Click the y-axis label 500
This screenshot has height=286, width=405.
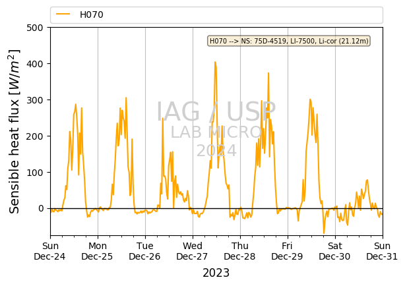click(35, 28)
